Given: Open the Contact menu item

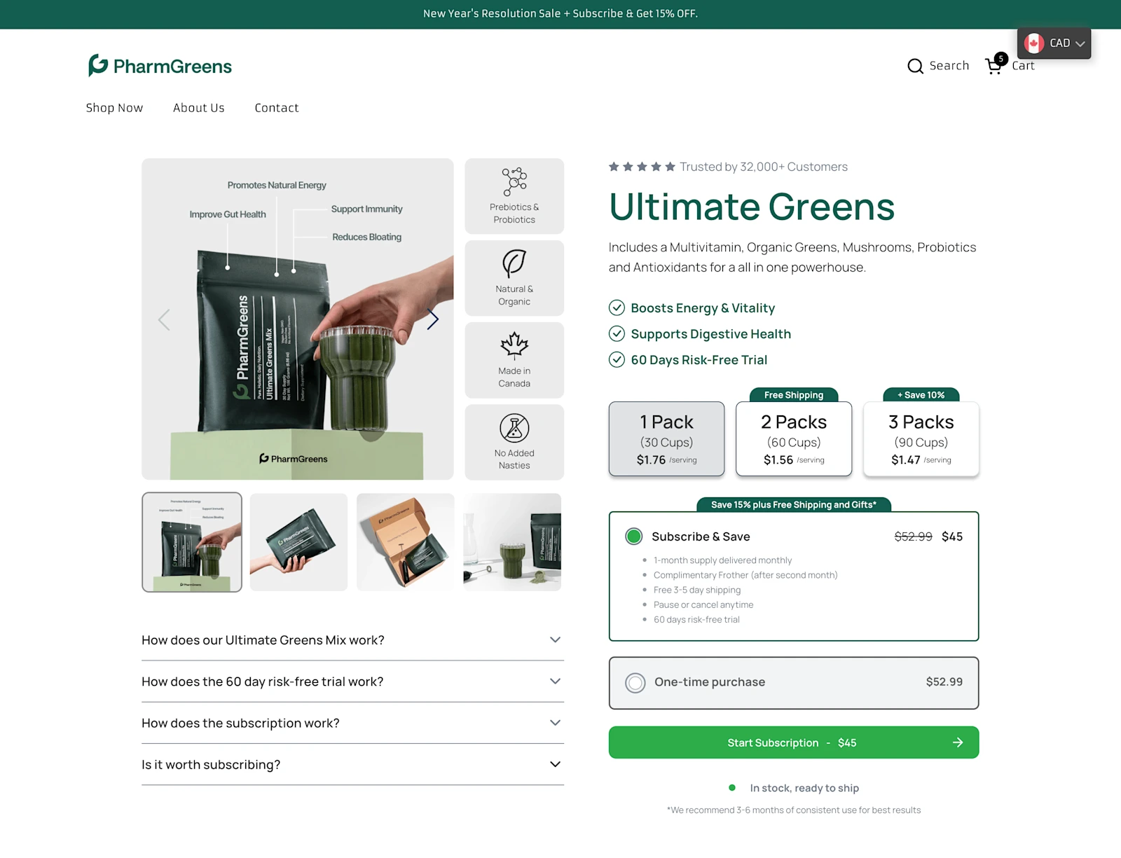Looking at the screenshot, I should pyautogui.click(x=277, y=108).
